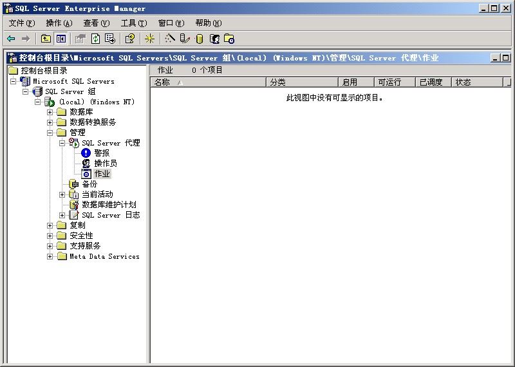Open the 操作(A) menu
515x367 pixels.
point(59,23)
